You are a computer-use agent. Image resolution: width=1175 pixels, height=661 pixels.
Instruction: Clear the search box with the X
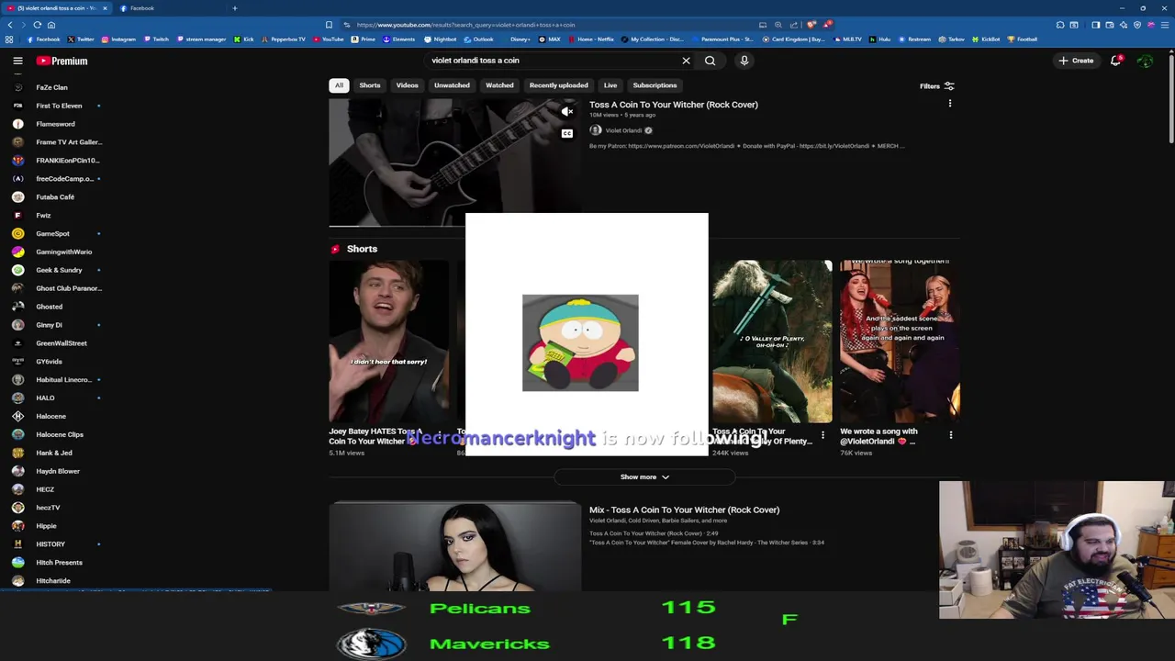(686, 61)
